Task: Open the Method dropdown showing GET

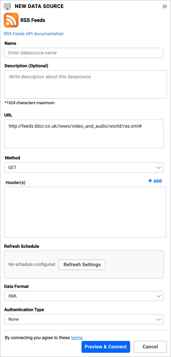Action: point(84,167)
